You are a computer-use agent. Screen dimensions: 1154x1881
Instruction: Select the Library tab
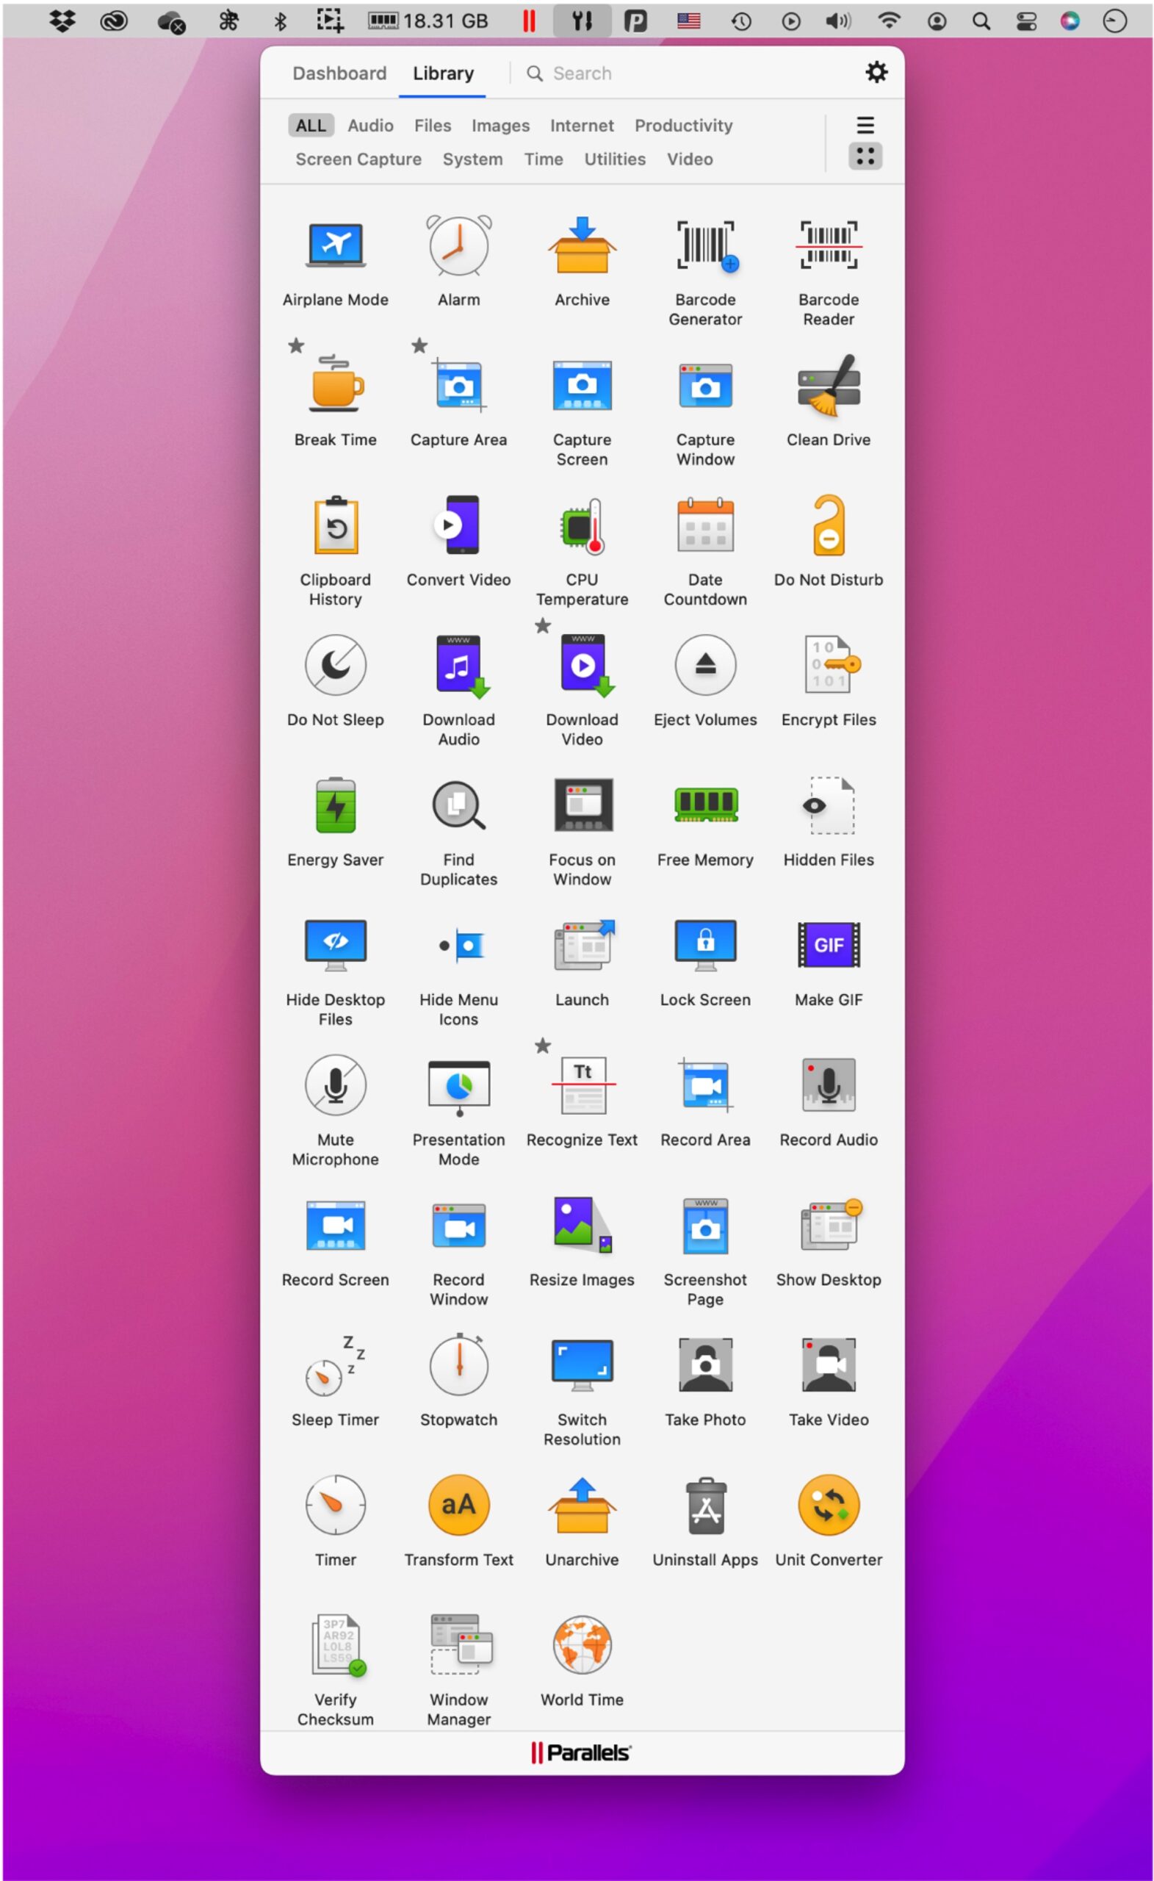444,73
